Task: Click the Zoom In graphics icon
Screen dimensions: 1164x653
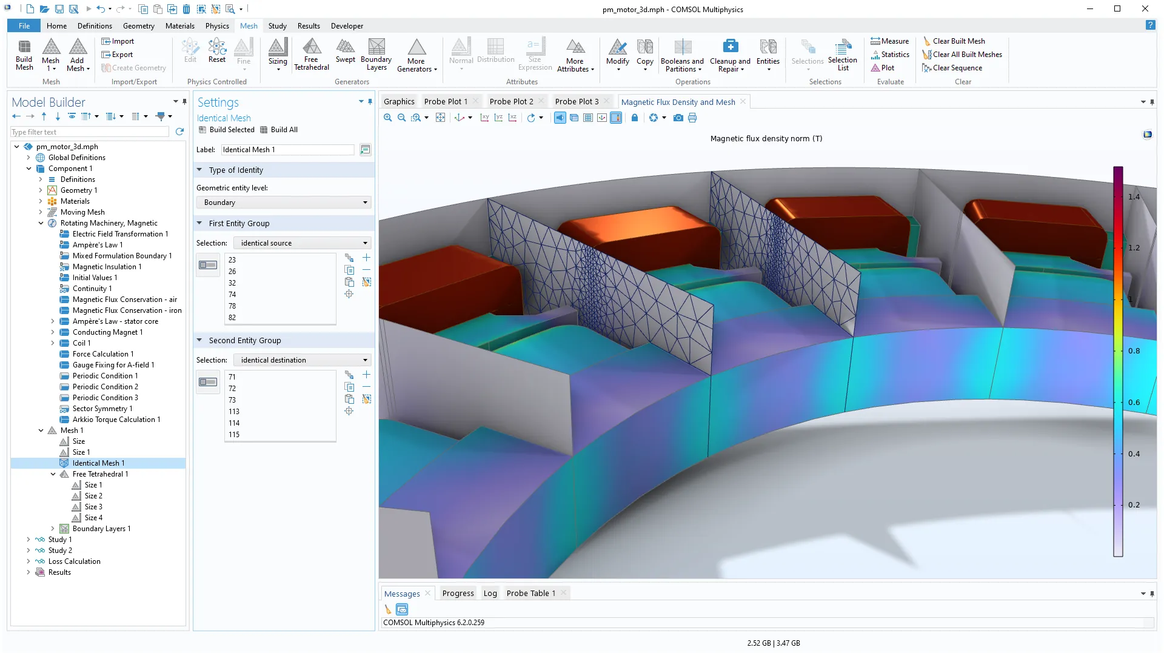Action: click(x=388, y=118)
